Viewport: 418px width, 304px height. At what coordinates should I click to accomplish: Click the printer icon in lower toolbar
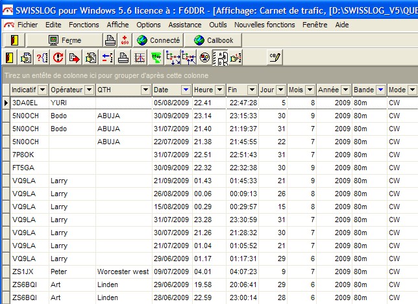pyautogui.click(x=123, y=57)
